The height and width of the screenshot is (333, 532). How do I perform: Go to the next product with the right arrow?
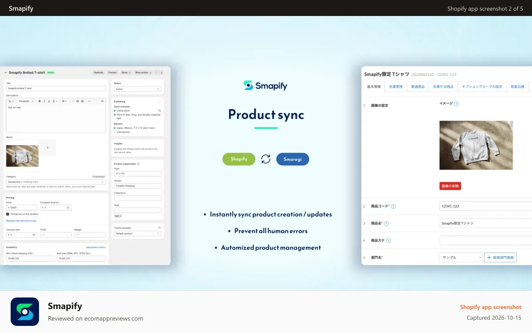pyautogui.click(x=161, y=72)
